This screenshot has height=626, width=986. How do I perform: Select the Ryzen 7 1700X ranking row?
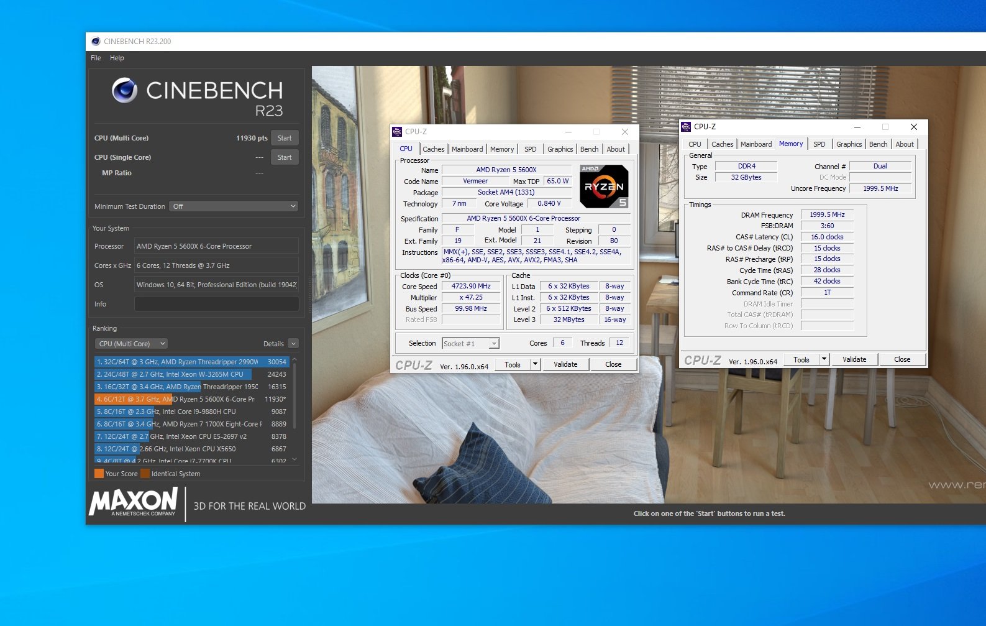(191, 424)
